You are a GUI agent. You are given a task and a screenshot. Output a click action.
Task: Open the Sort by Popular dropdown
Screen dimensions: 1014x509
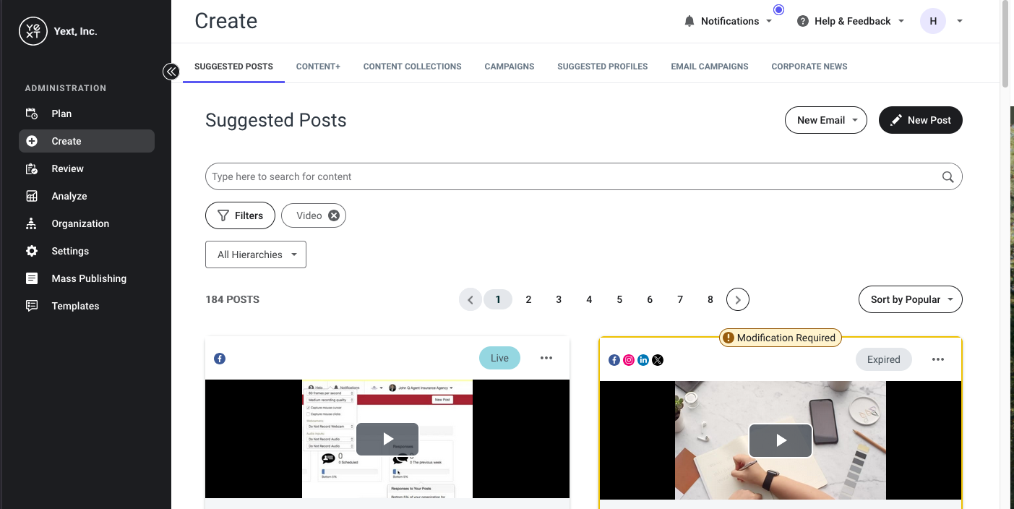tap(911, 299)
